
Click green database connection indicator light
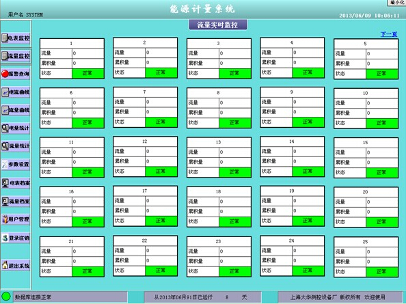coord(6,296)
